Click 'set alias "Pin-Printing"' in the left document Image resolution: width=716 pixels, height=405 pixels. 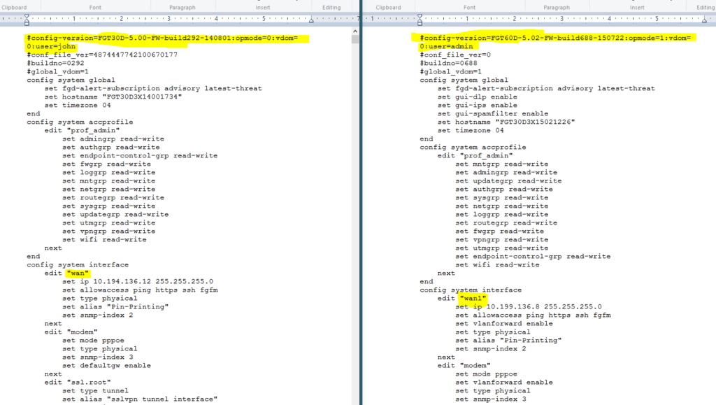coord(115,307)
